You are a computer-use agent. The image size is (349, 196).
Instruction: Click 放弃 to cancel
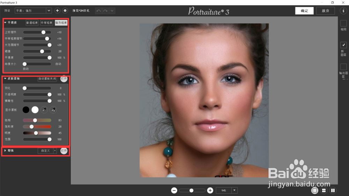(325, 11)
